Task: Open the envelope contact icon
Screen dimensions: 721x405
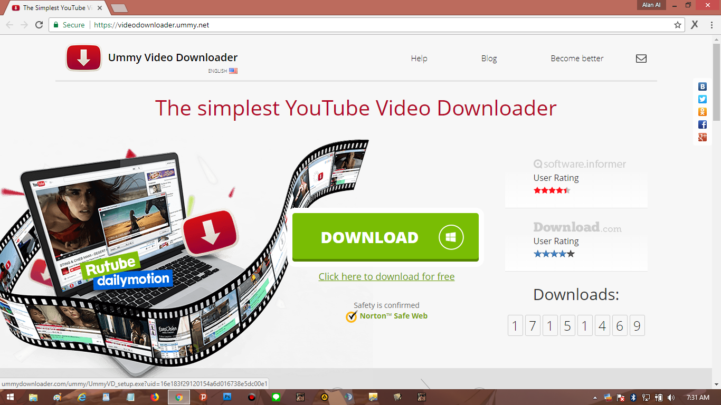Action: [x=641, y=59]
